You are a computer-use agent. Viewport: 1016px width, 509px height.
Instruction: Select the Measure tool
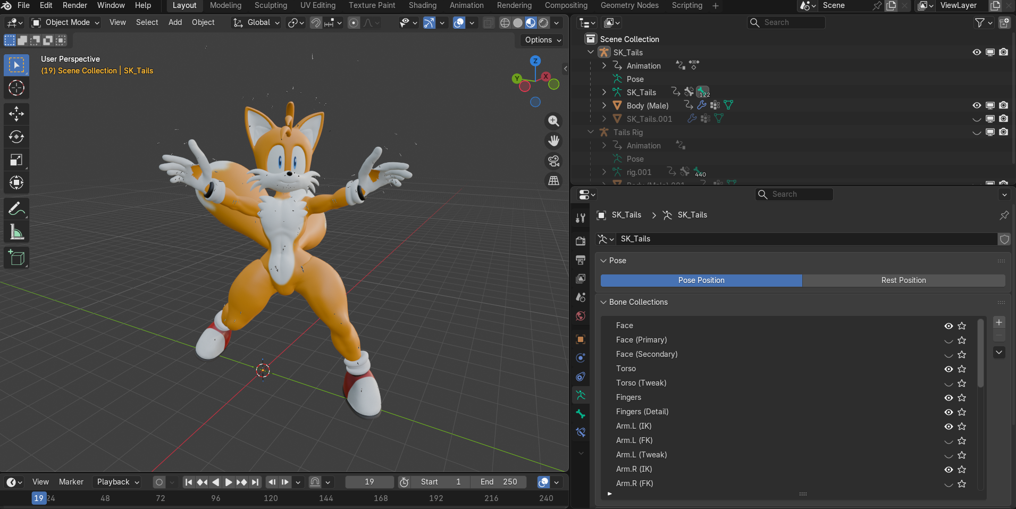(16, 232)
